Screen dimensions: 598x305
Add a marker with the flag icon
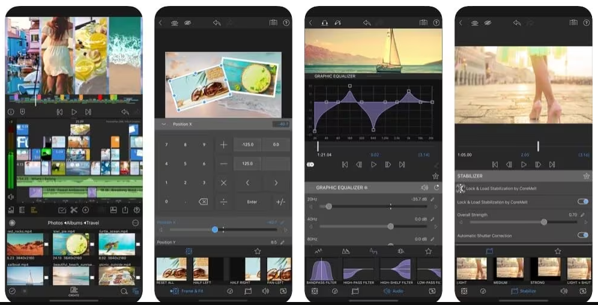[x=22, y=112]
